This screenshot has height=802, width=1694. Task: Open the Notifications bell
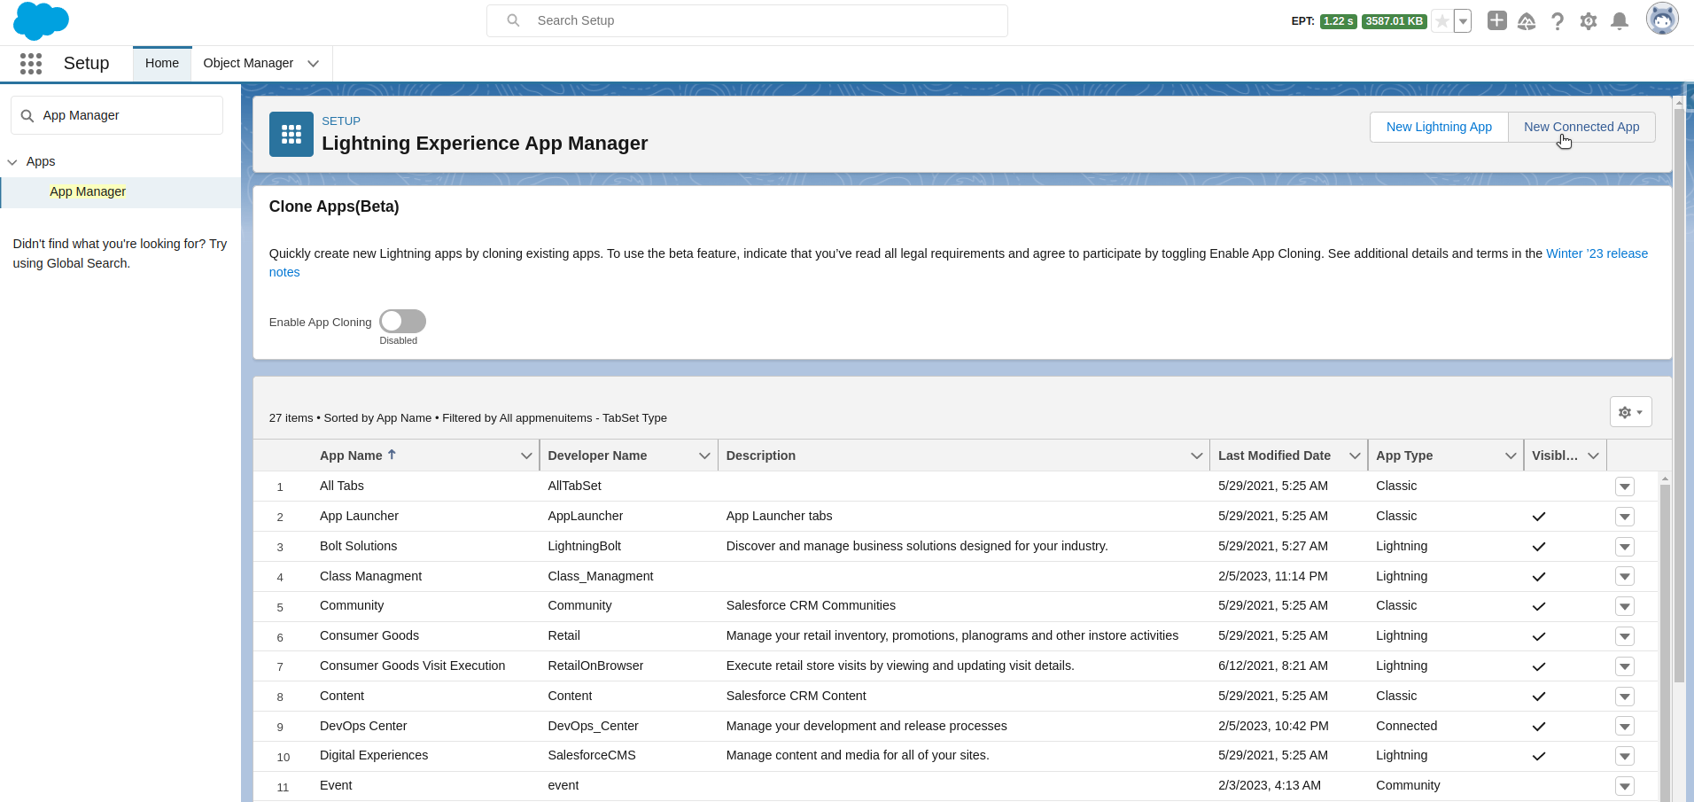1620,21
